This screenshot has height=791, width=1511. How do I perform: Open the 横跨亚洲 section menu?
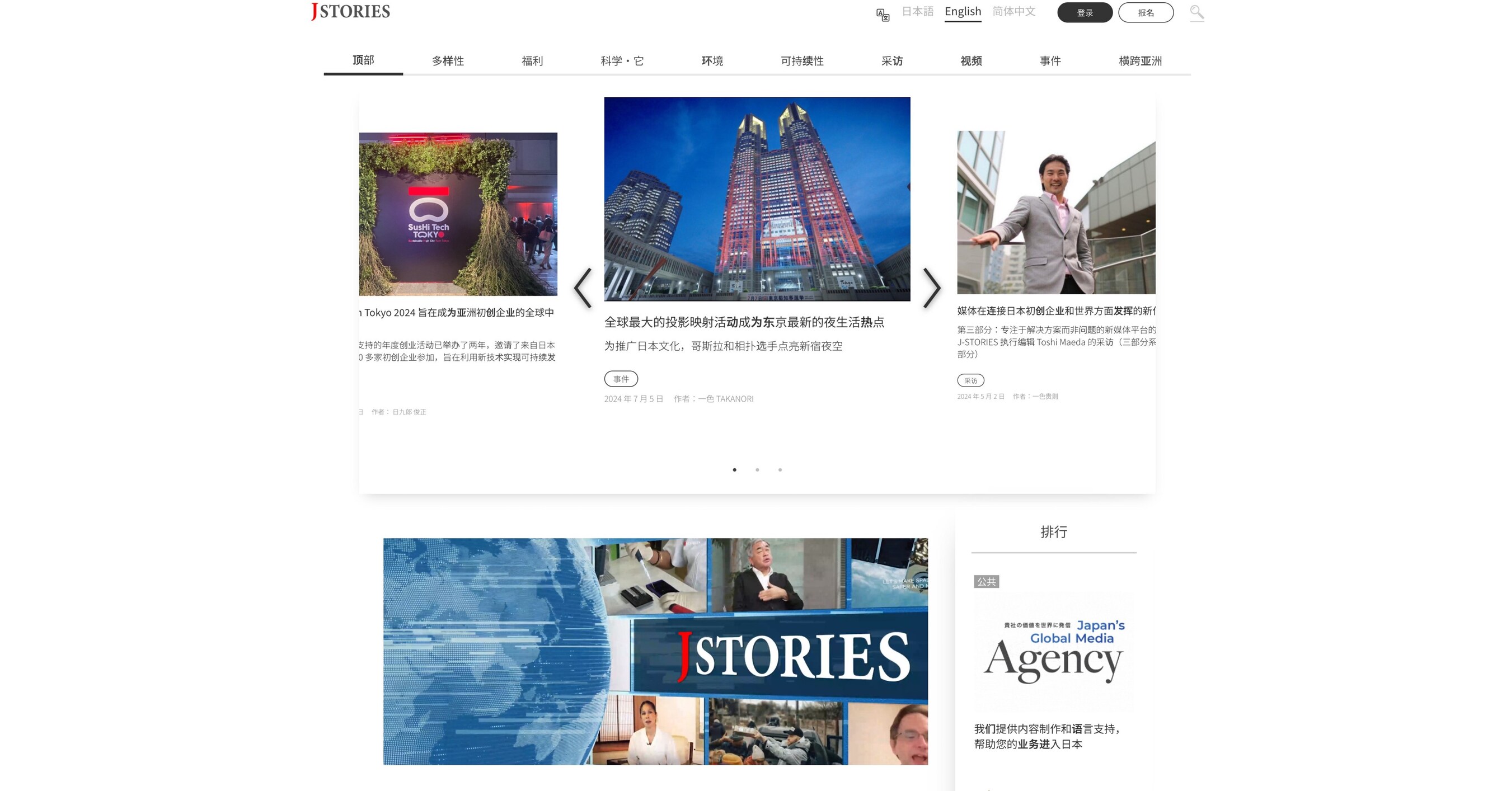point(1141,60)
